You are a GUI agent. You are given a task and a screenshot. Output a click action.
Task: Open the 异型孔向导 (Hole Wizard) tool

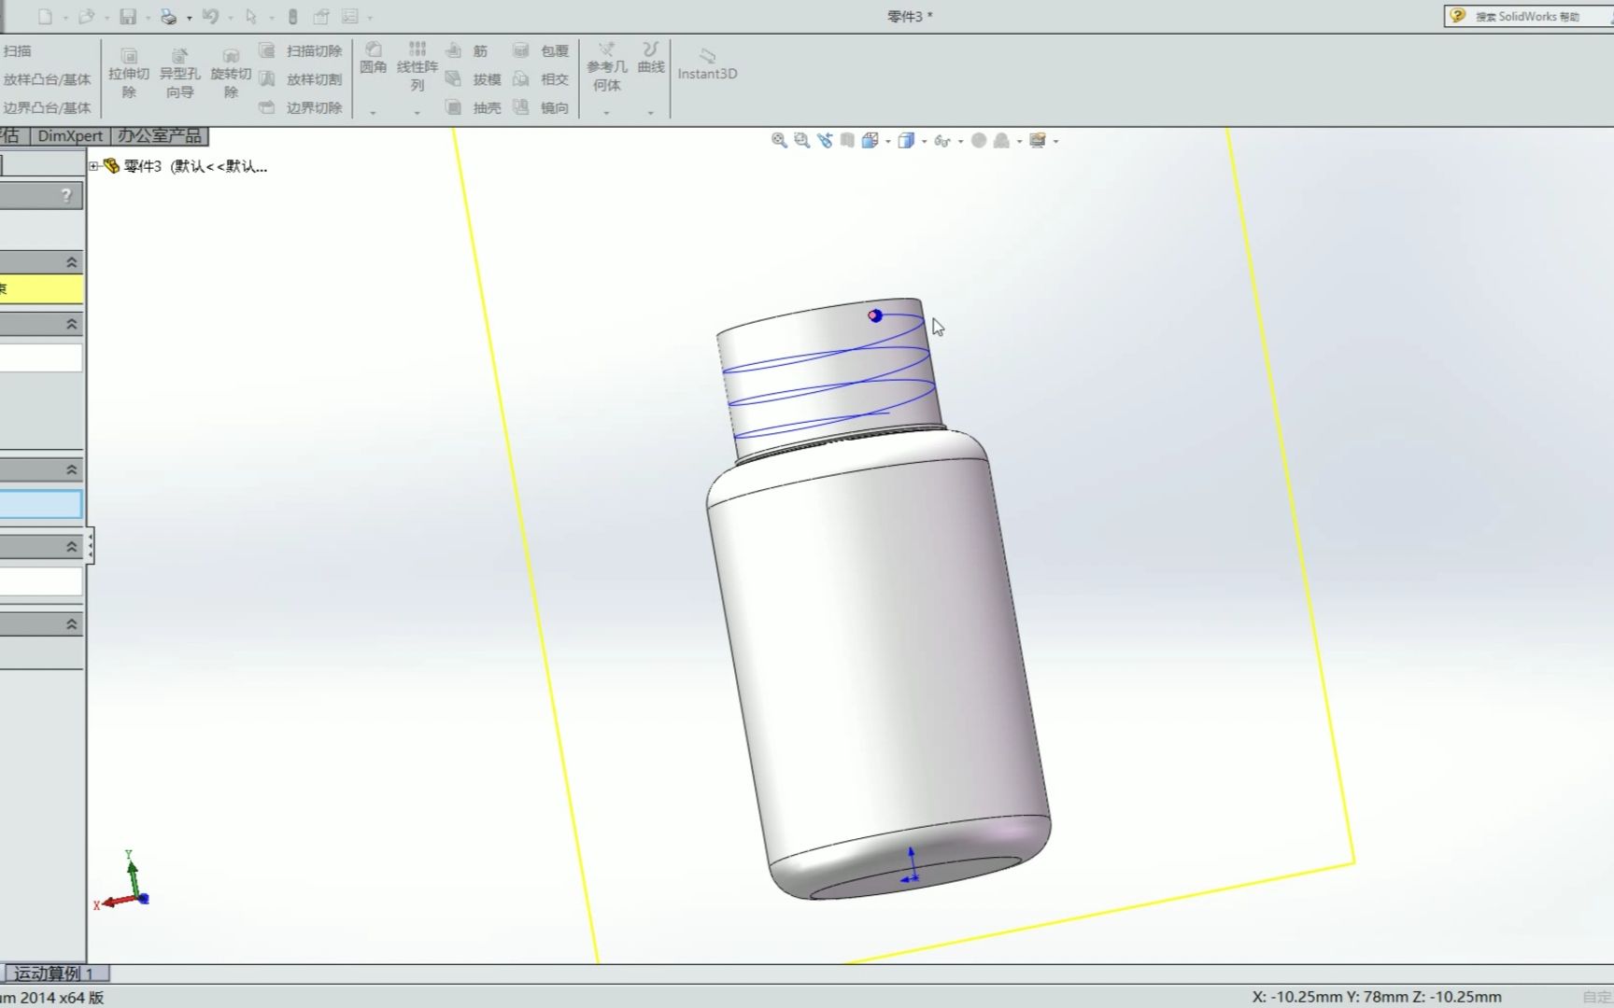(x=179, y=74)
